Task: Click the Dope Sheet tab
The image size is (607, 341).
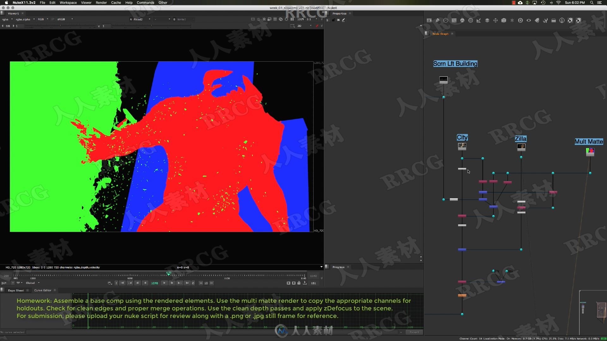Action: pyautogui.click(x=15, y=290)
